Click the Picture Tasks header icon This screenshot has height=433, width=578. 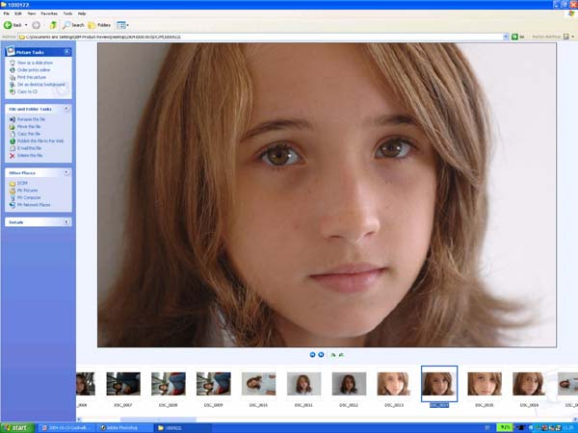(x=10, y=50)
